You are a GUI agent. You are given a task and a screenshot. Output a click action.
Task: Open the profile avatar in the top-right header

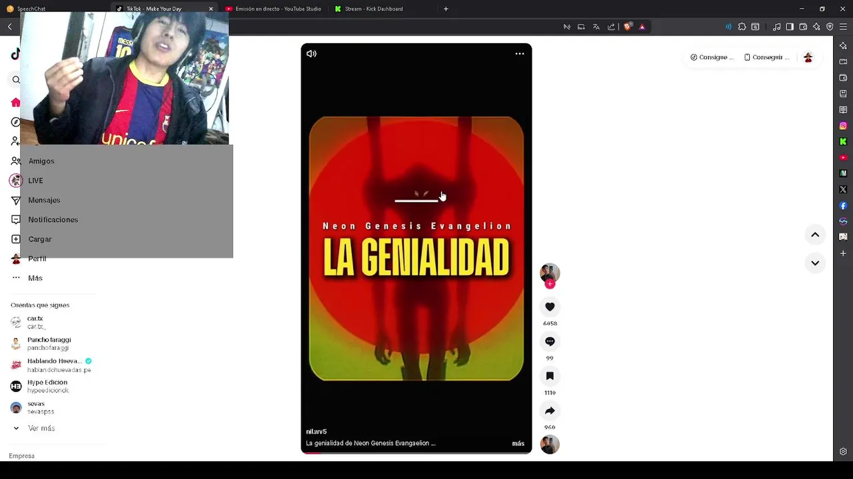[808, 57]
